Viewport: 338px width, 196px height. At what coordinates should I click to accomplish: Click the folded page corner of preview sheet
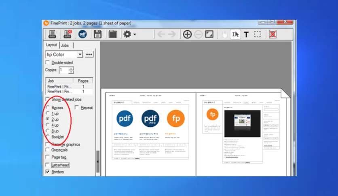[285, 93]
